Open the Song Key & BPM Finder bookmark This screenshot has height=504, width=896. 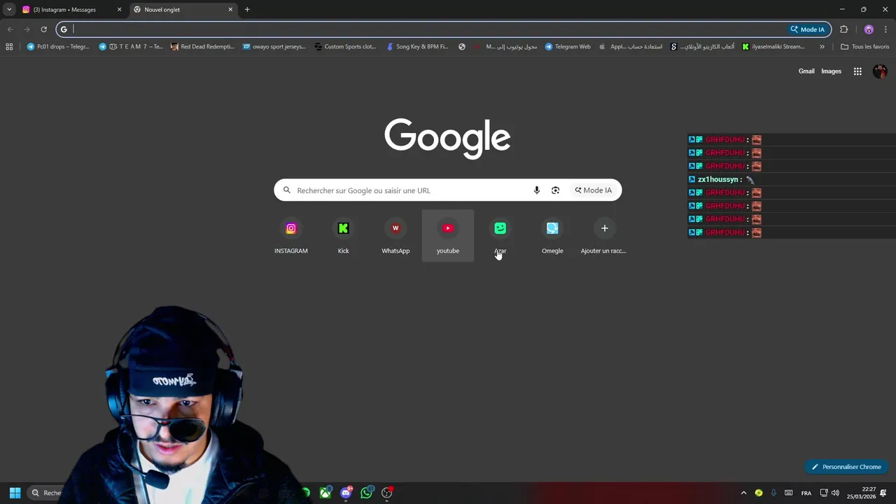pyautogui.click(x=417, y=47)
